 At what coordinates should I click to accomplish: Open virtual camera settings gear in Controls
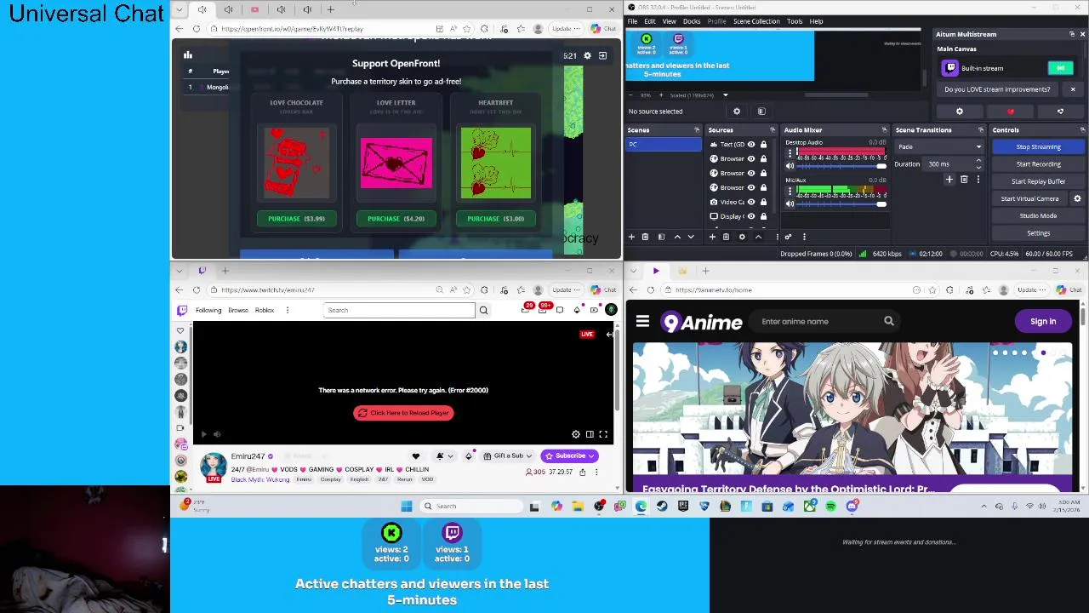[1077, 198]
